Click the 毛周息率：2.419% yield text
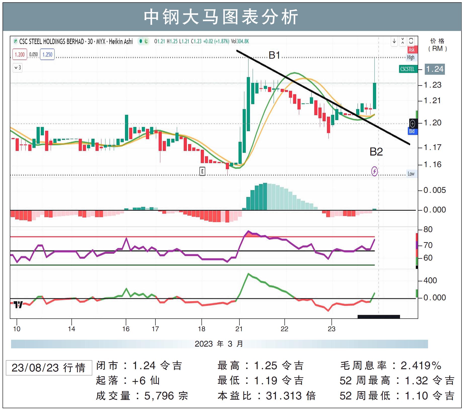 (391, 366)
